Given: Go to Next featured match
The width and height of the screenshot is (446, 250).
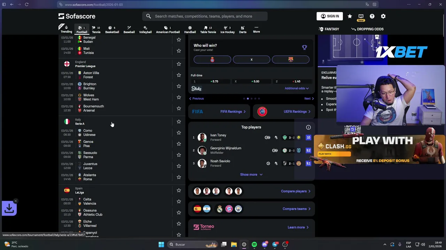Looking at the screenshot, I should click(x=309, y=99).
